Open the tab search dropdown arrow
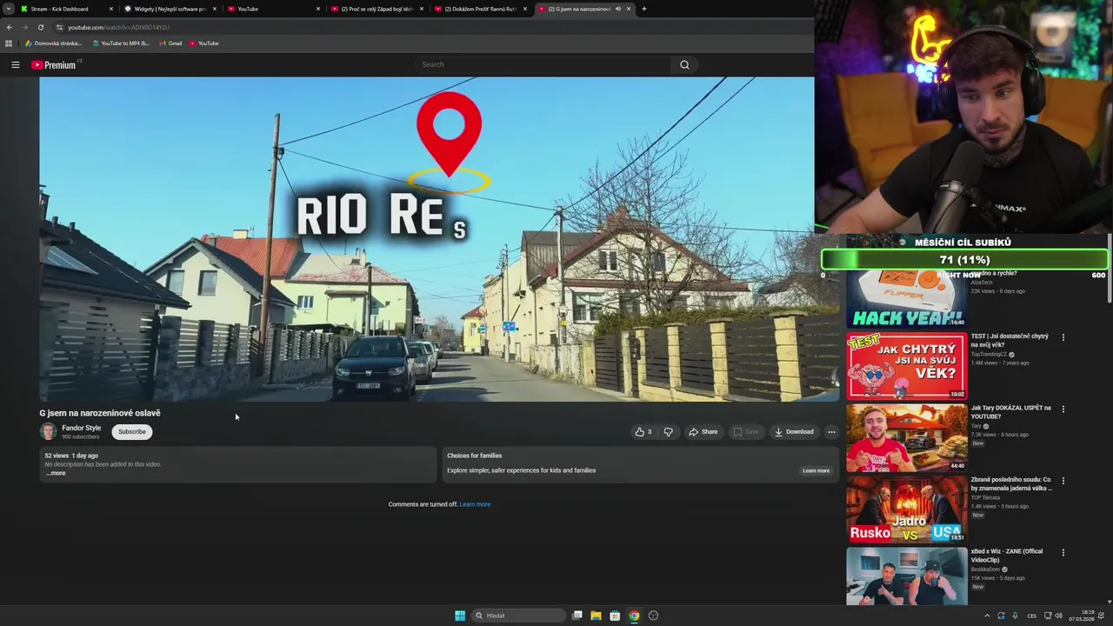The width and height of the screenshot is (1113, 626). click(8, 9)
